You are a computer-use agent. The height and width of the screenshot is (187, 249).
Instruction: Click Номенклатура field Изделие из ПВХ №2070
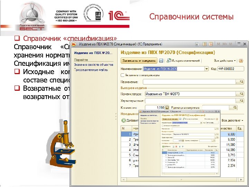tap(190, 94)
